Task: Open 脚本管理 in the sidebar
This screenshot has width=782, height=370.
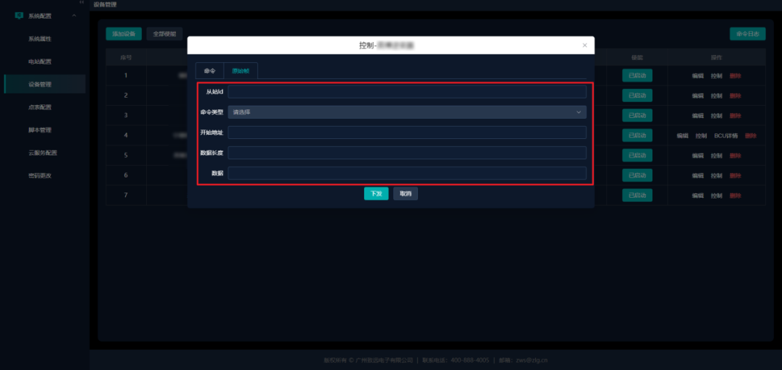Action: tap(40, 130)
